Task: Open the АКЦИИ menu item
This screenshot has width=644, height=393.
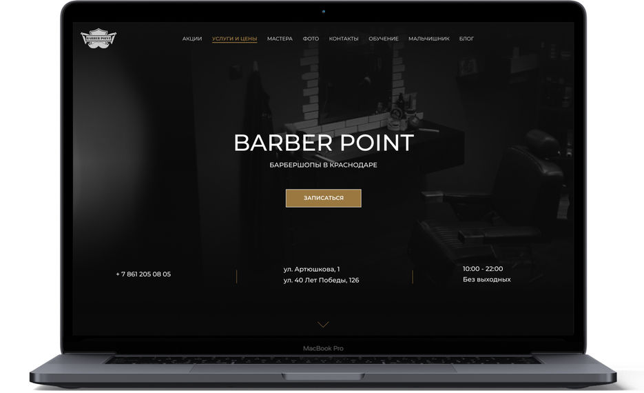Action: [192, 39]
